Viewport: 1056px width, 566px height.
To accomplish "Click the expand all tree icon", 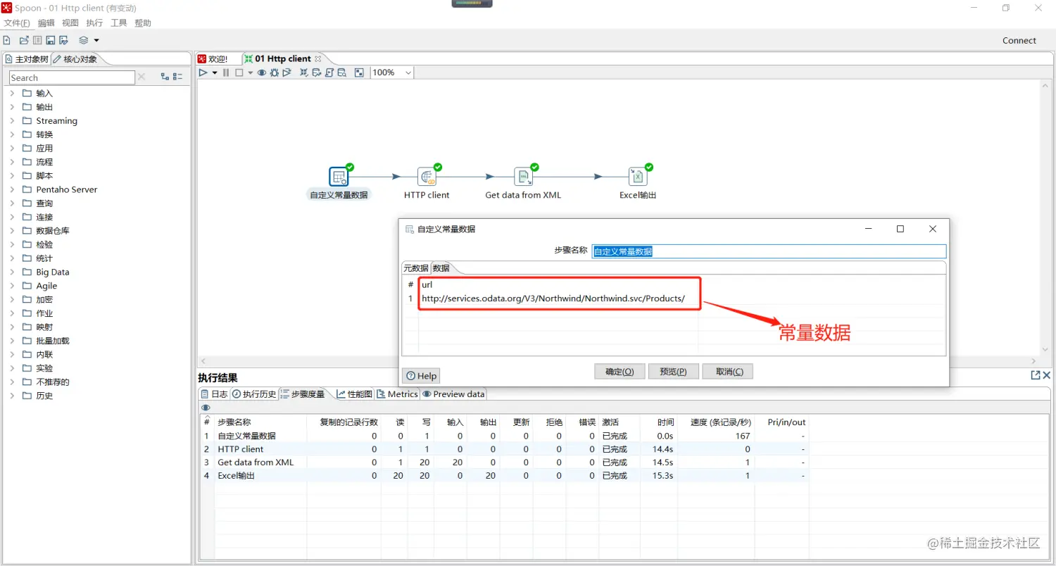I will [x=165, y=77].
